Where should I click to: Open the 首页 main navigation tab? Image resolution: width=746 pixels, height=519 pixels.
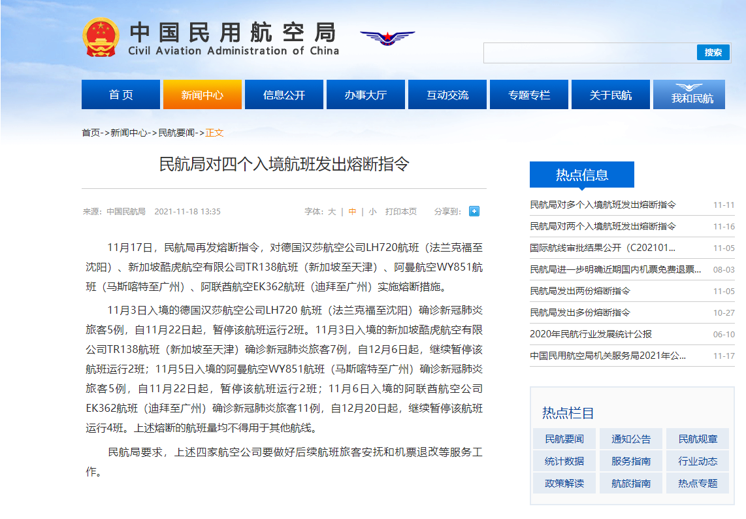pos(121,95)
